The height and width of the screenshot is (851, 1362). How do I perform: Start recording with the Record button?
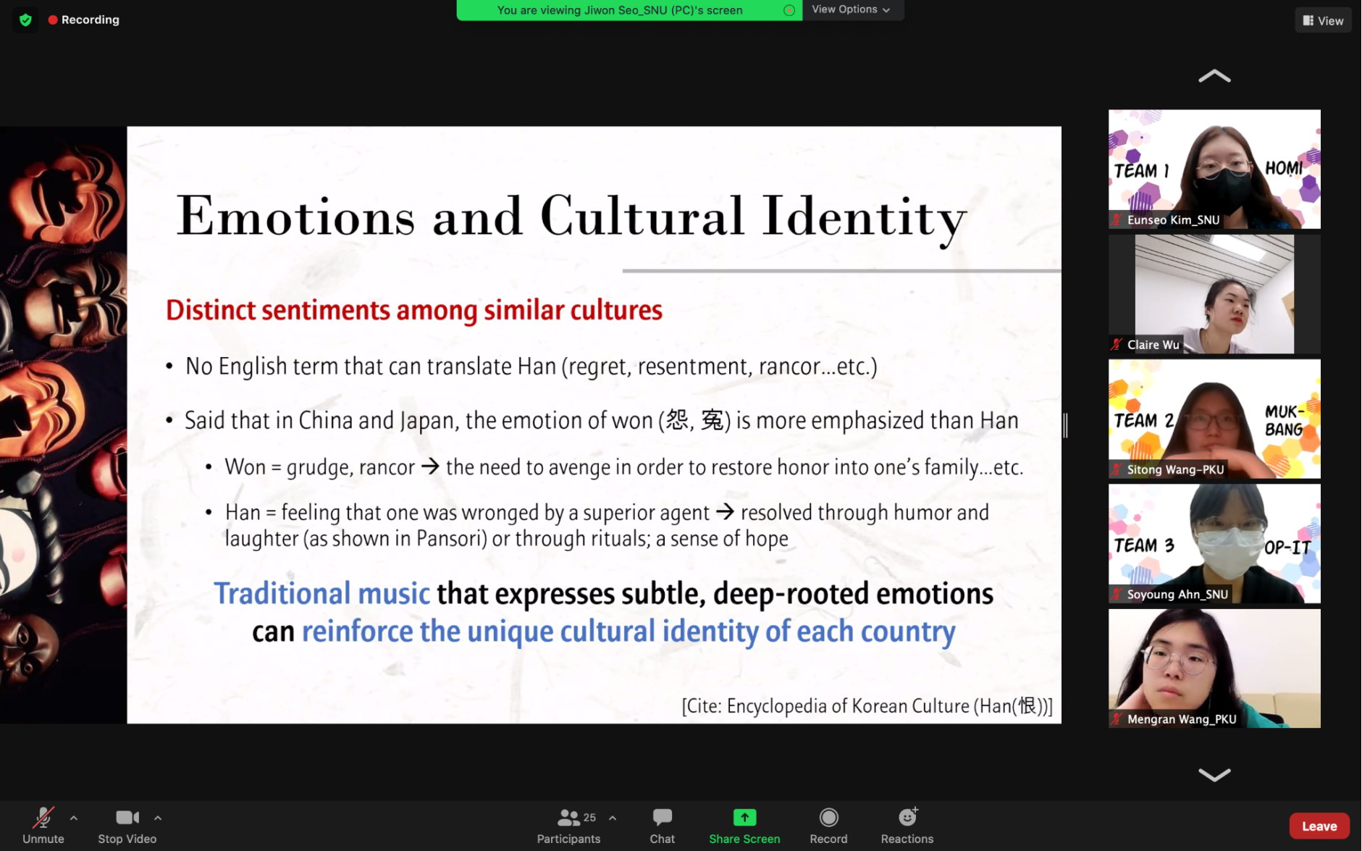pos(828,826)
